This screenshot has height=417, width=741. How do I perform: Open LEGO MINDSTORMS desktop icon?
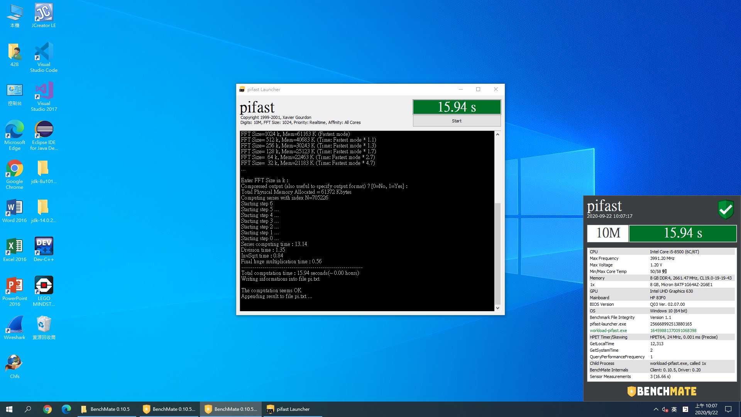(44, 292)
